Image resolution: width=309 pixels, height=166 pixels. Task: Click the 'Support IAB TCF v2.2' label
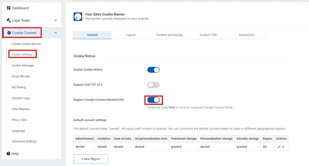pyautogui.click(x=88, y=85)
